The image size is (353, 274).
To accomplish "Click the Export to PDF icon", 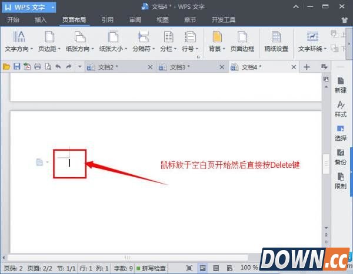I will tap(27, 67).
